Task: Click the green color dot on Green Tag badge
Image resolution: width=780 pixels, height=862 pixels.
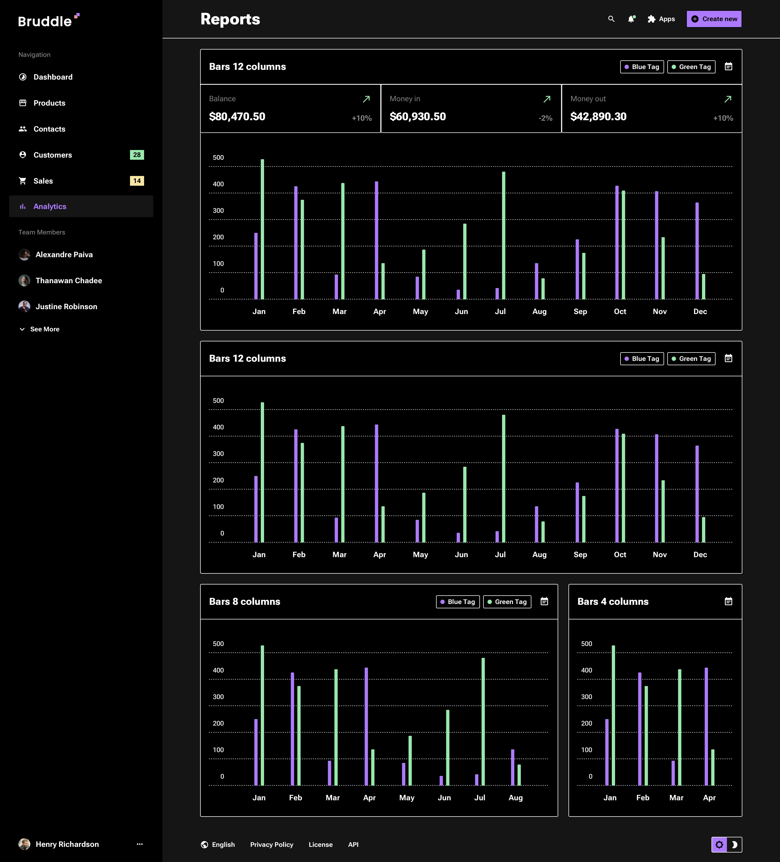Action: [x=674, y=67]
